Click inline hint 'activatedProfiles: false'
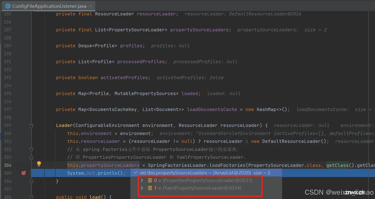 pyautogui.click(x=190, y=78)
